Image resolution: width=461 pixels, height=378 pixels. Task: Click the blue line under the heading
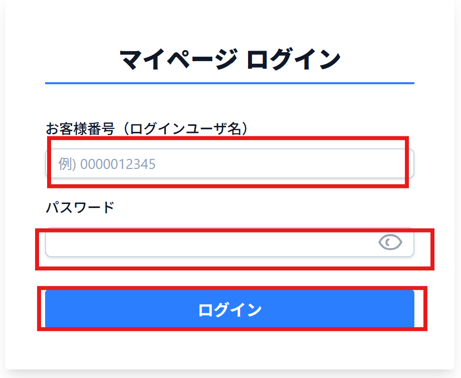229,83
